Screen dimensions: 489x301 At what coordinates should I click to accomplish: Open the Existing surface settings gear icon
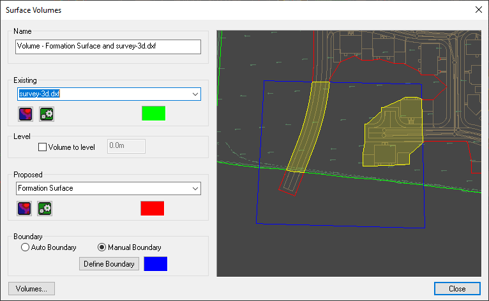(x=46, y=114)
